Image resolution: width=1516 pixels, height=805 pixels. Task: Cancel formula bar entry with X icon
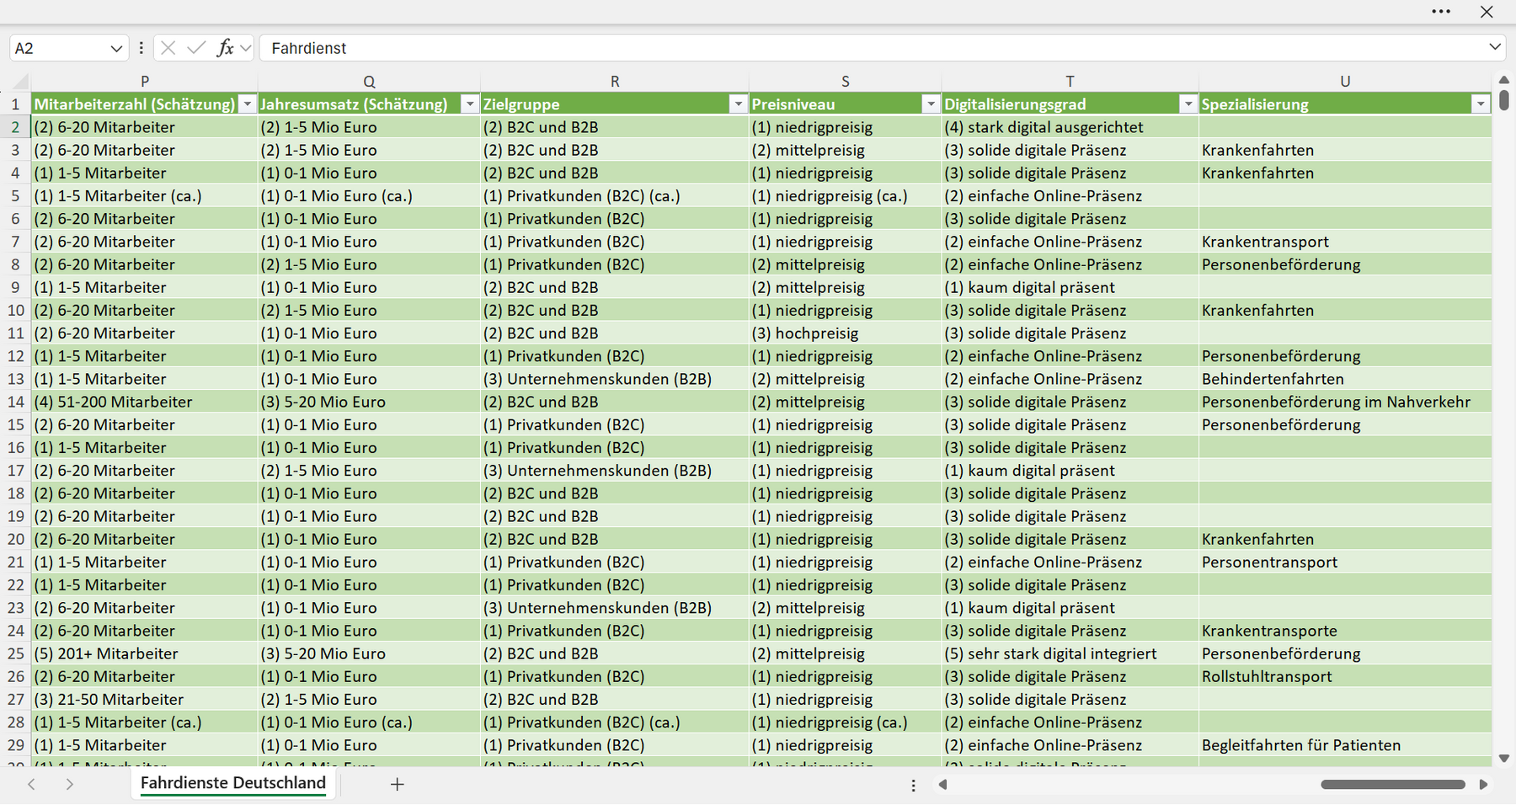pyautogui.click(x=168, y=48)
